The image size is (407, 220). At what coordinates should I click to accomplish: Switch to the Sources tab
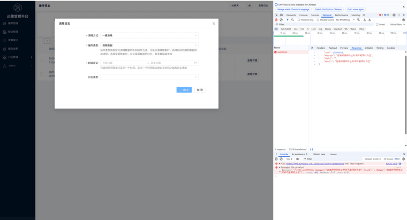[315, 15]
